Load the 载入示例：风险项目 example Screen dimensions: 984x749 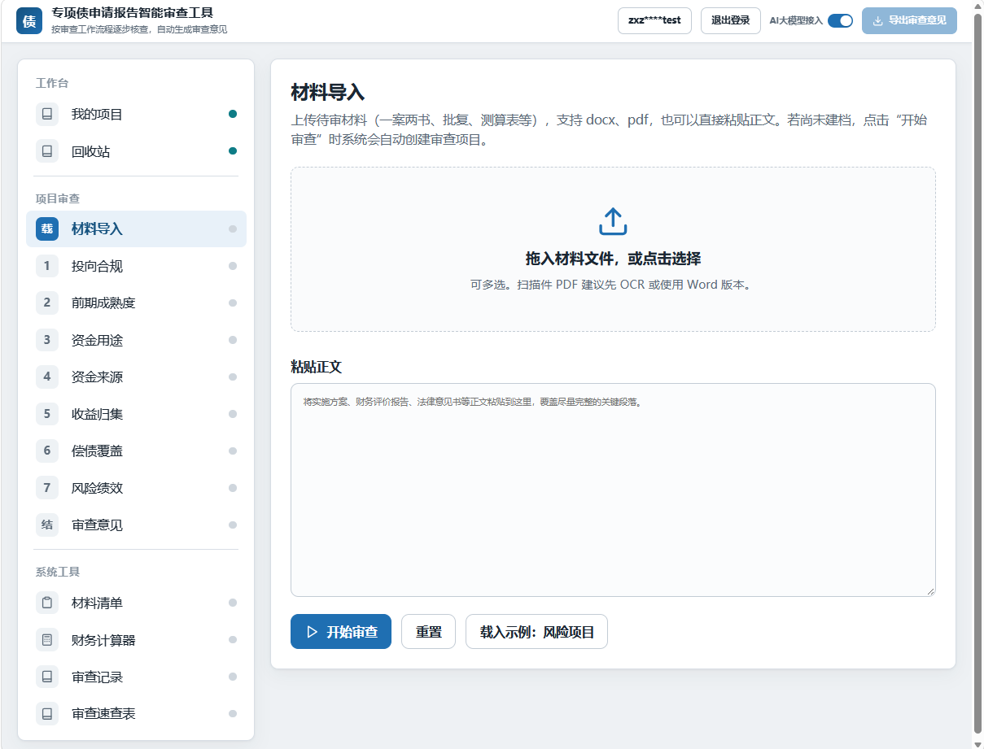[536, 632]
